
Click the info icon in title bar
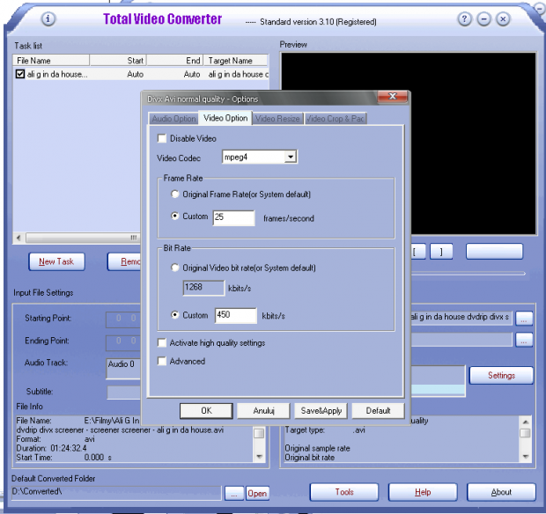(49, 18)
